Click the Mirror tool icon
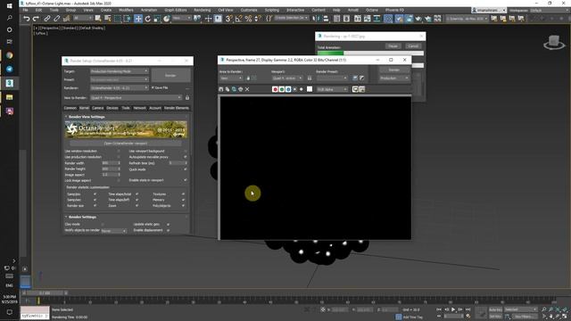Screen dimensions: 571x321 click(x=316, y=19)
